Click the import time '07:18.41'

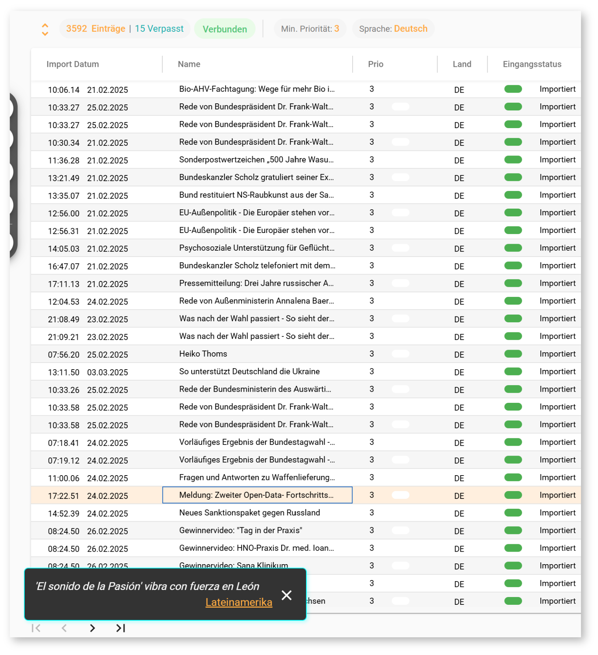pyautogui.click(x=63, y=443)
